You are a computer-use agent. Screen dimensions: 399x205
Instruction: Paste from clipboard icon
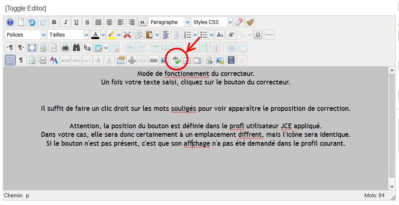coord(150,35)
